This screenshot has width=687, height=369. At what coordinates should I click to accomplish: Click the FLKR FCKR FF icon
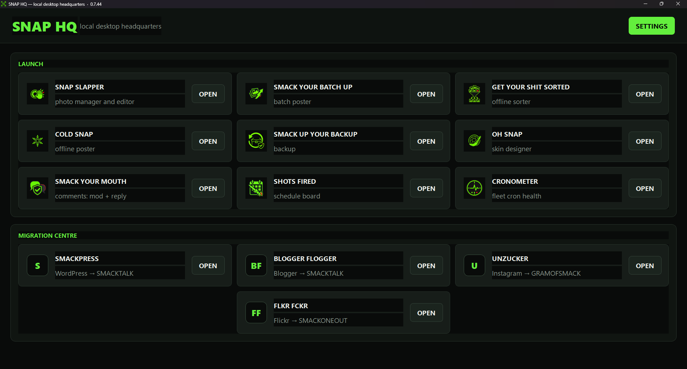[256, 313]
